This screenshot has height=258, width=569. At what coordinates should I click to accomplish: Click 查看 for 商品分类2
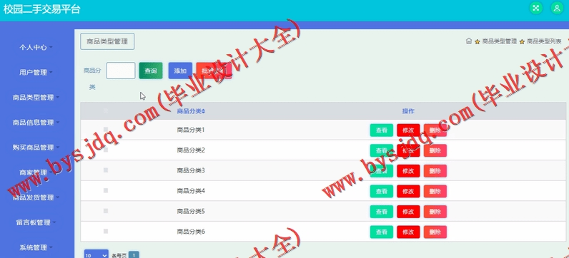coord(382,150)
